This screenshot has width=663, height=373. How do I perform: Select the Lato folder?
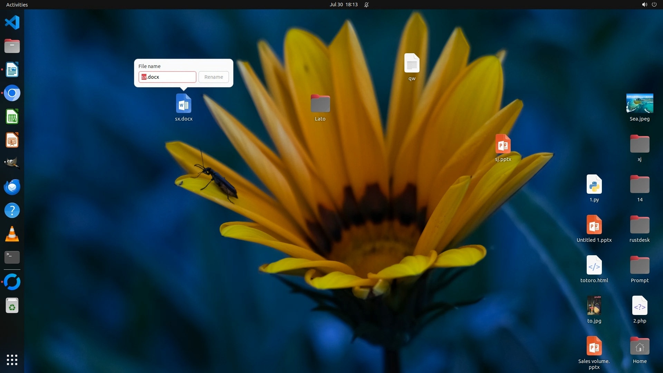pos(320,103)
